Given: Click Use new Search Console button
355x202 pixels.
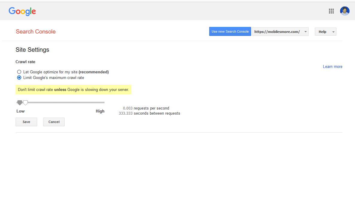Looking at the screenshot, I should [x=230, y=31].
